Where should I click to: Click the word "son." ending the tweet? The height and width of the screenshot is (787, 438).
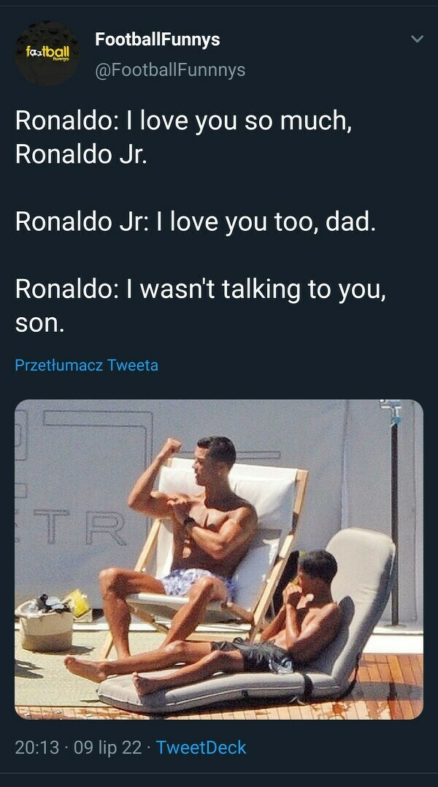pyautogui.click(x=40, y=322)
